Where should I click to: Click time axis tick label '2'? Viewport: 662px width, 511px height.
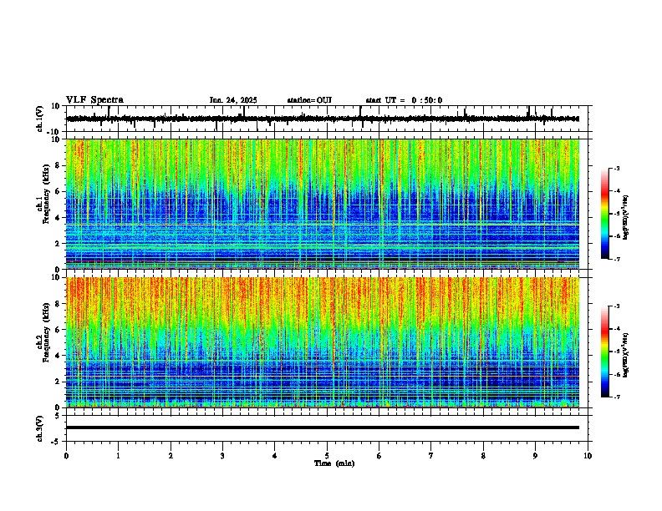coord(171,456)
